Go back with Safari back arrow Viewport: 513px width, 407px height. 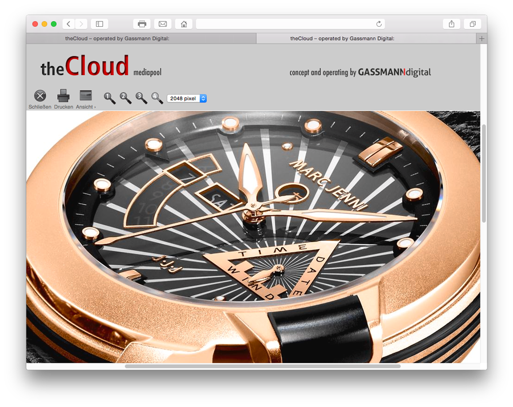click(x=69, y=24)
